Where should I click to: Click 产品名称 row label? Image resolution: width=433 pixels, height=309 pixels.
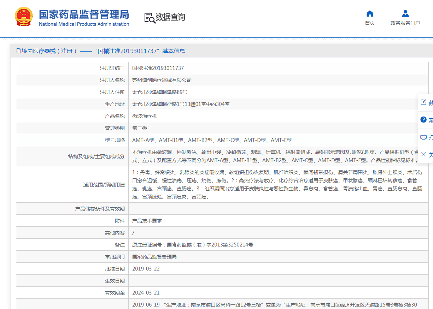(x=115, y=116)
